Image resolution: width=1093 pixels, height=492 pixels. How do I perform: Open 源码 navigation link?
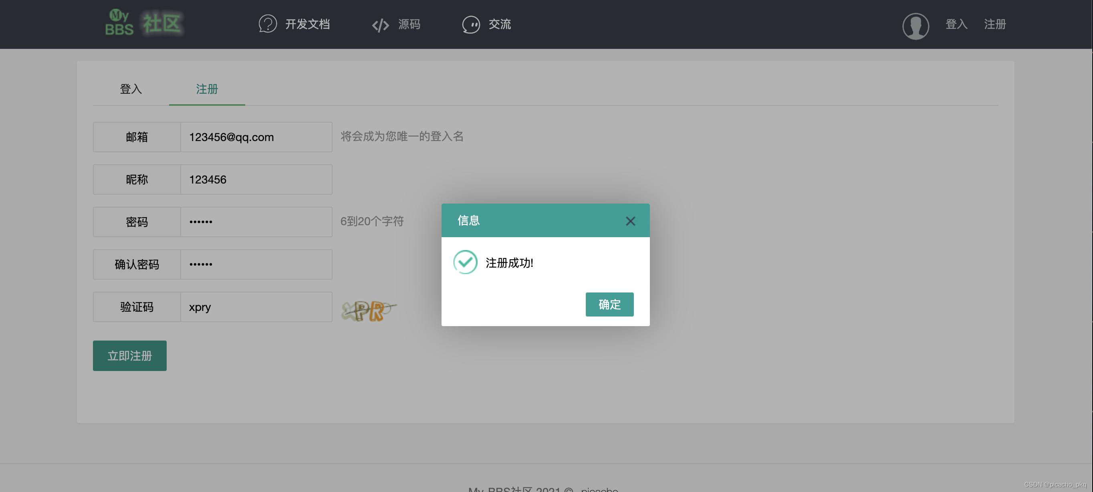409,24
